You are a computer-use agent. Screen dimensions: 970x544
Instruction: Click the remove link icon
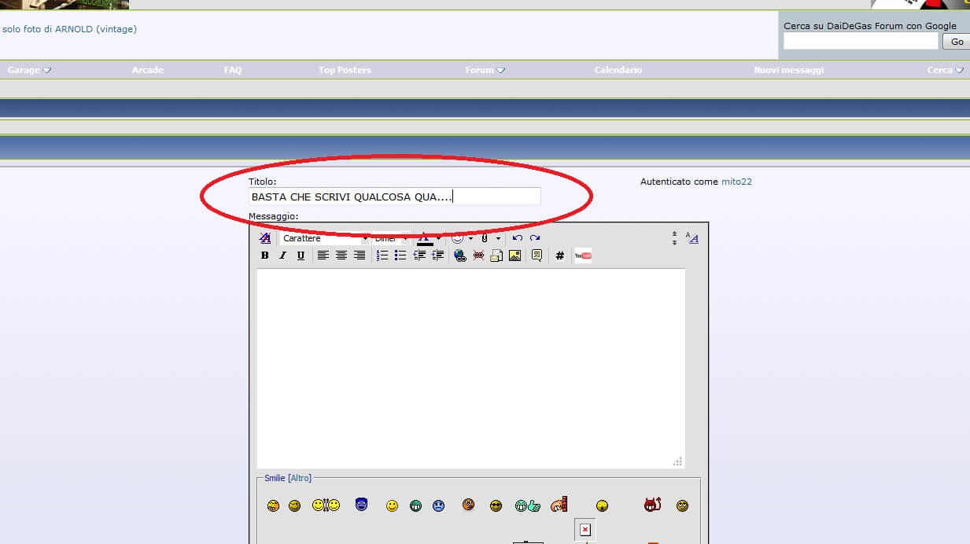(478, 255)
